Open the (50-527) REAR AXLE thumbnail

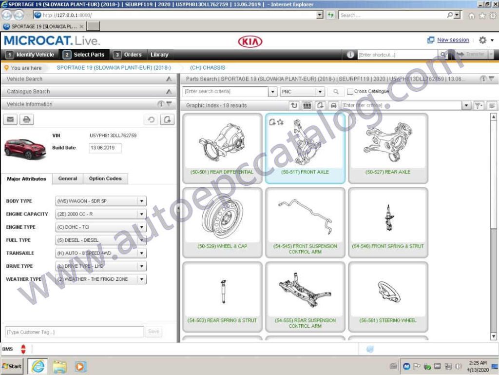388,146
